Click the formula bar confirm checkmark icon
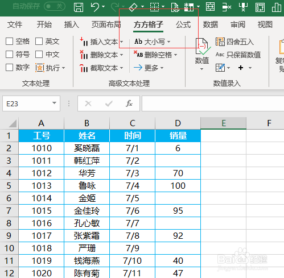The height and width of the screenshot is (278, 284). pyautogui.click(x=109, y=103)
